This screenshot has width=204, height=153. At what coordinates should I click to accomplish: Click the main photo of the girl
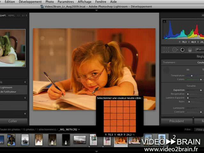pos(94,69)
